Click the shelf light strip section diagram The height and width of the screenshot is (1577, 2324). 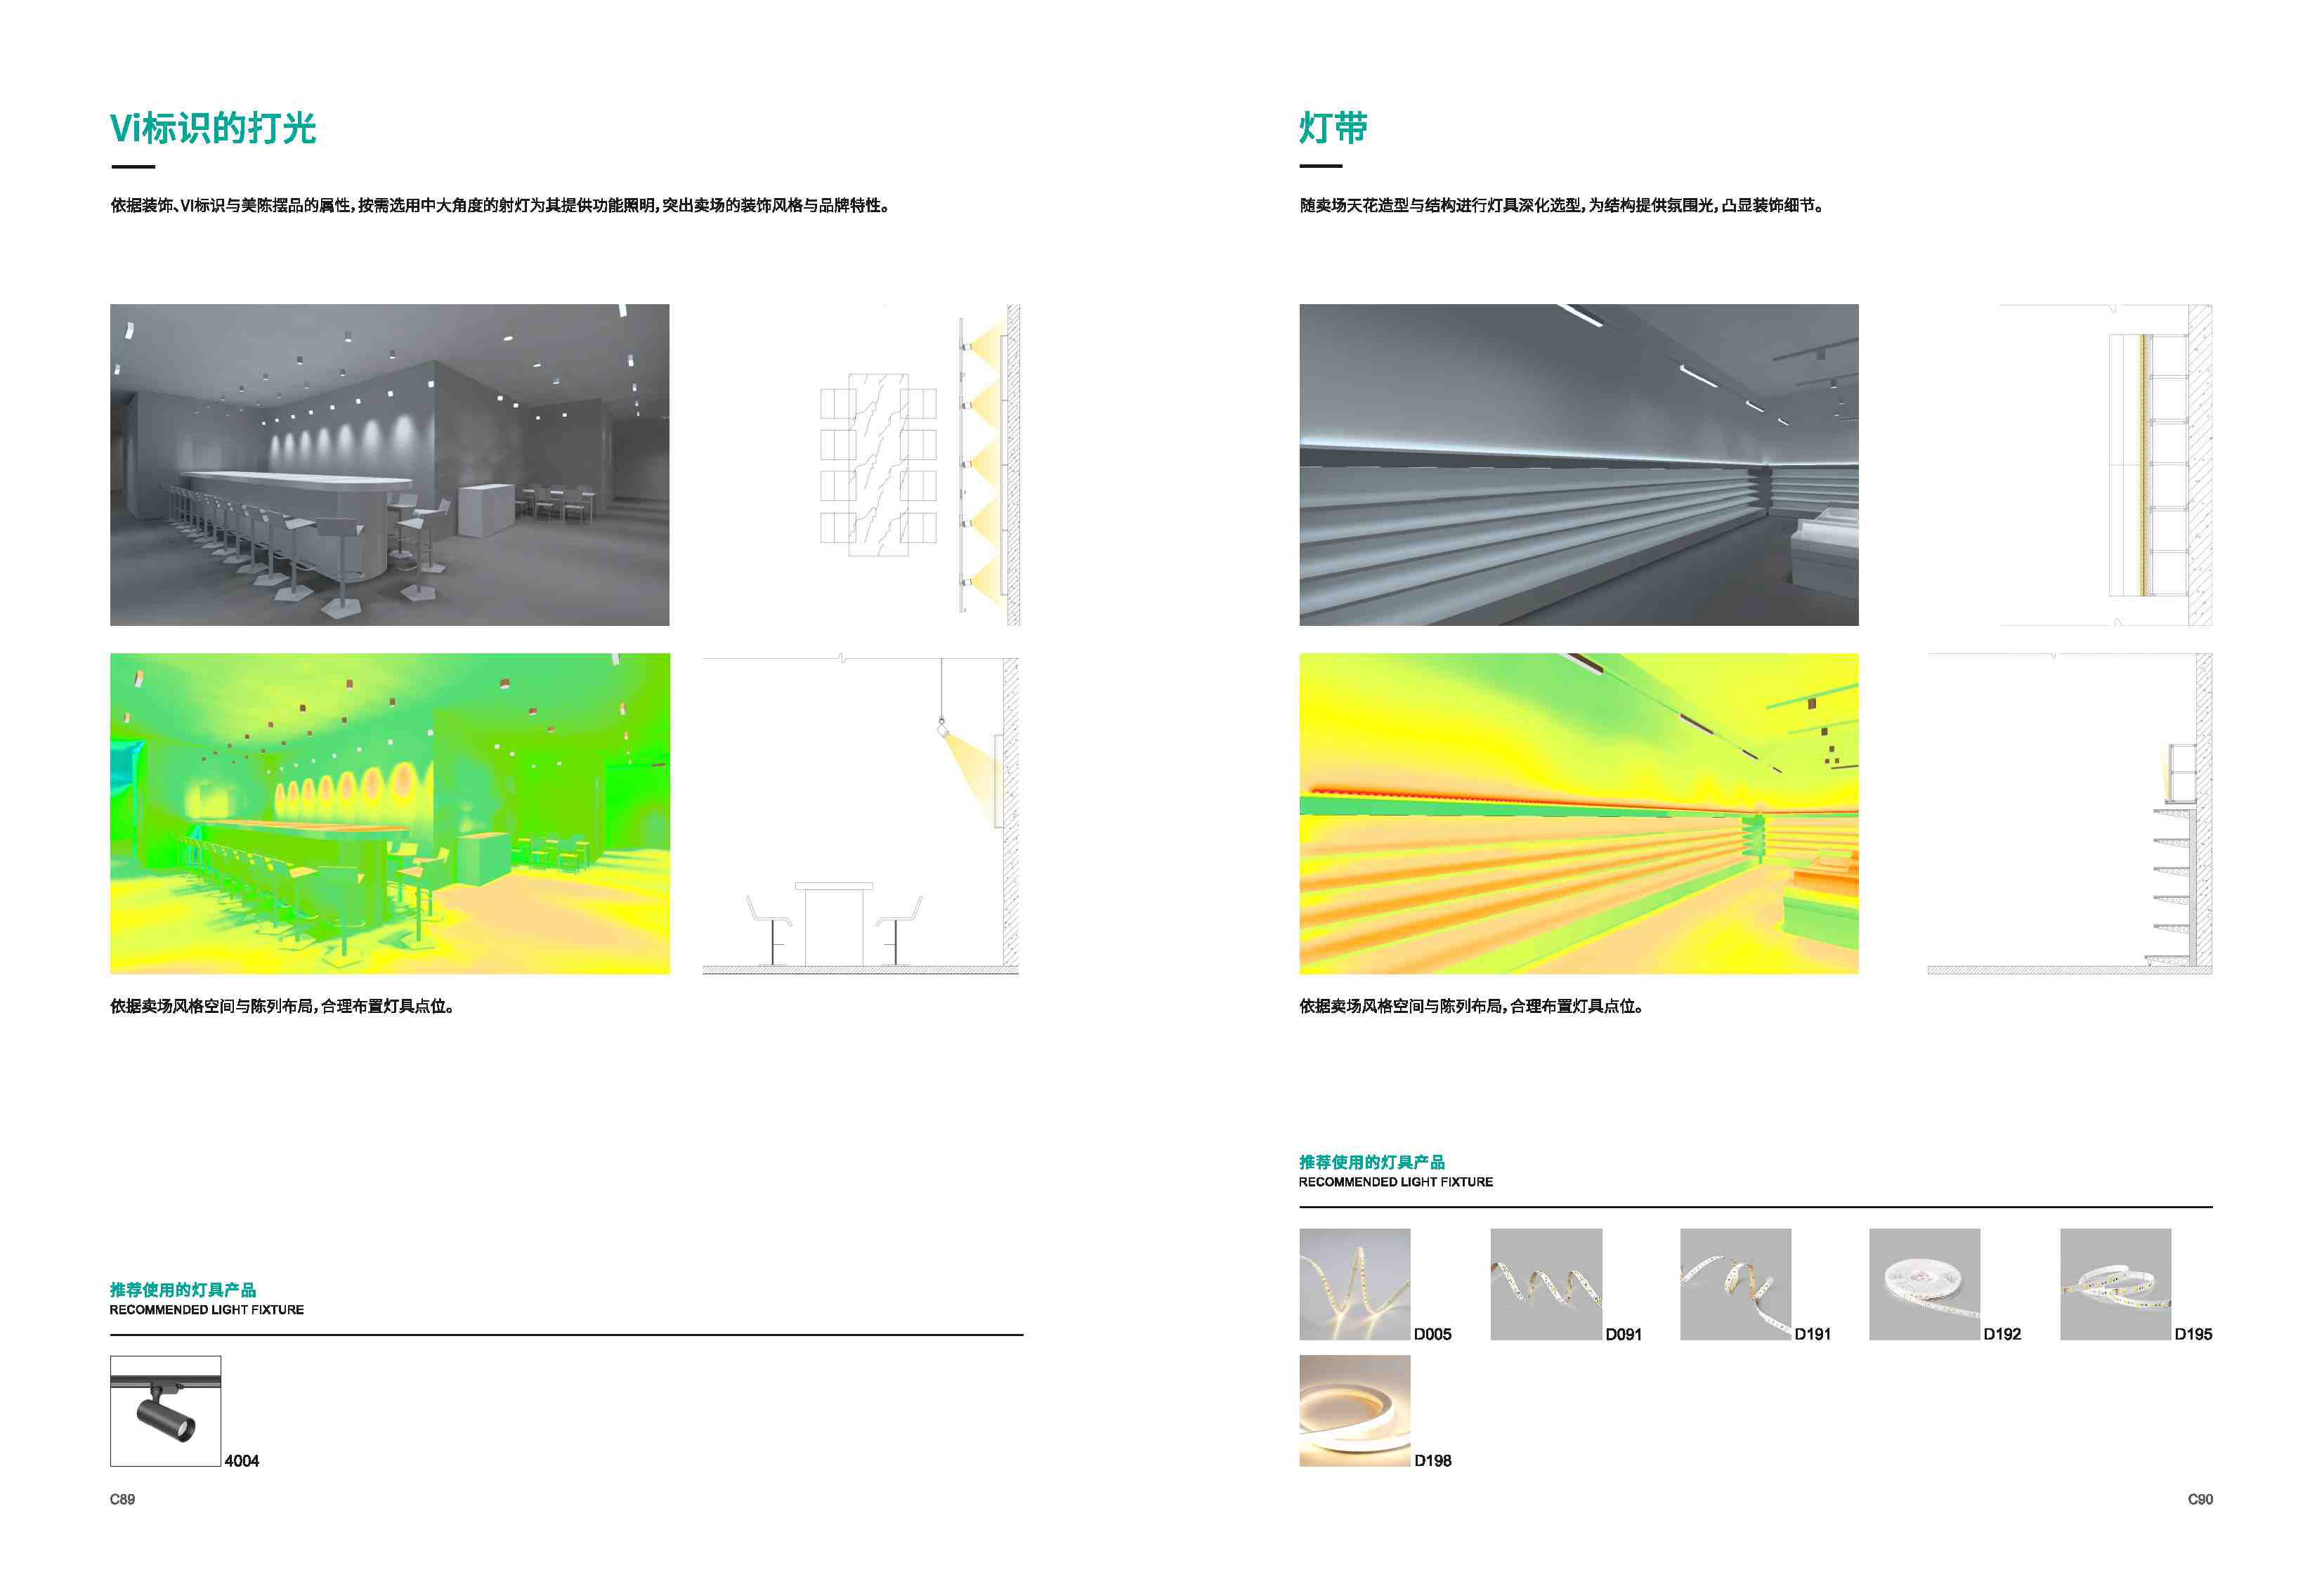pyautogui.click(x=2070, y=814)
